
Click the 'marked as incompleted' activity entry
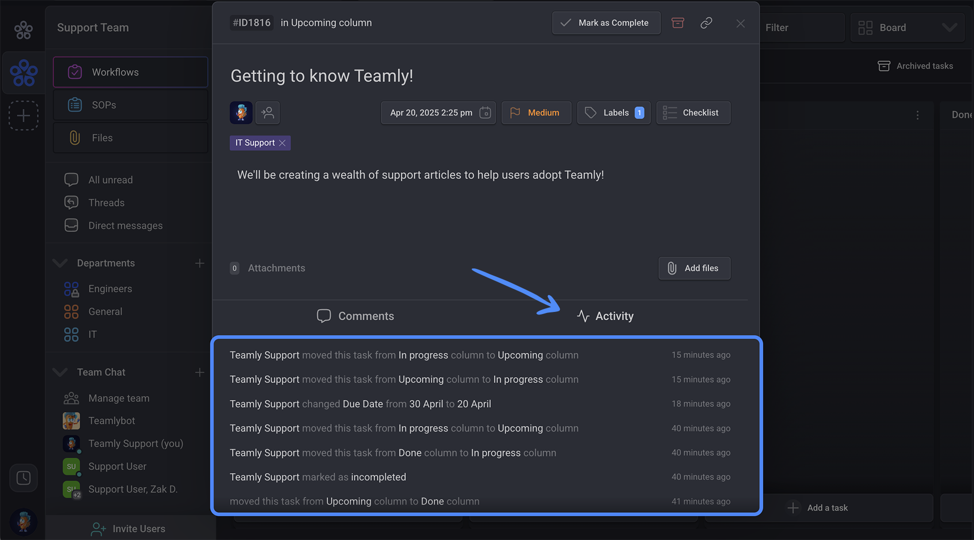tap(480, 477)
